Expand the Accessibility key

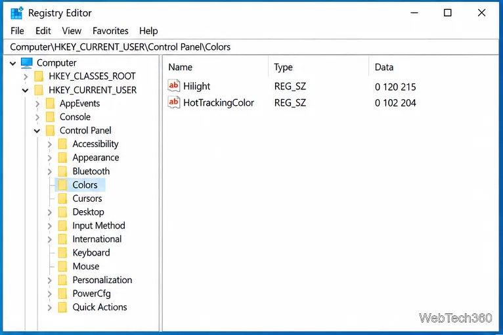click(x=50, y=145)
